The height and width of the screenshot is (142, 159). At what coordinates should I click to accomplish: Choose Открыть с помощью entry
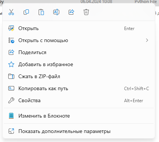(79, 40)
